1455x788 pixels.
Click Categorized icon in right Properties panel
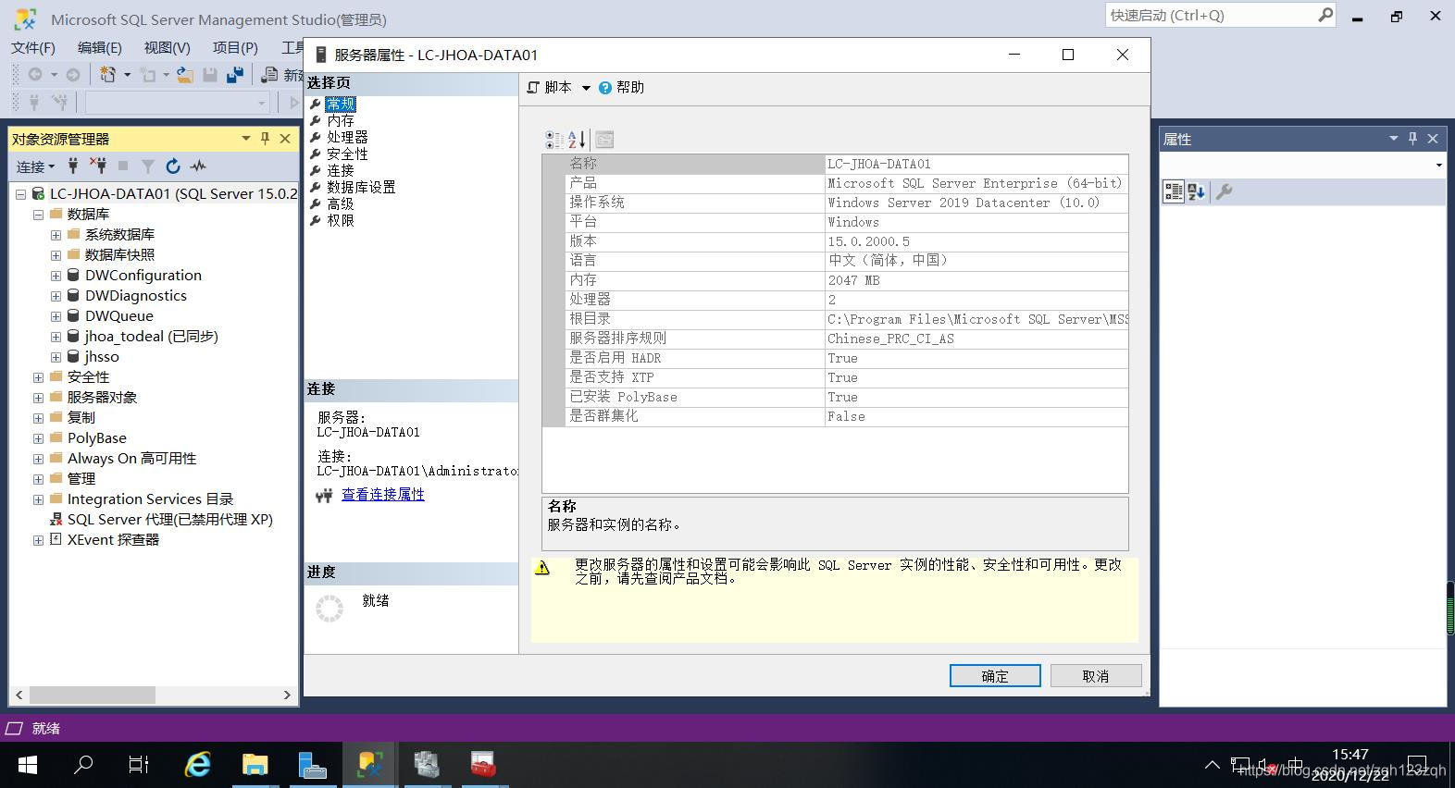1174,191
